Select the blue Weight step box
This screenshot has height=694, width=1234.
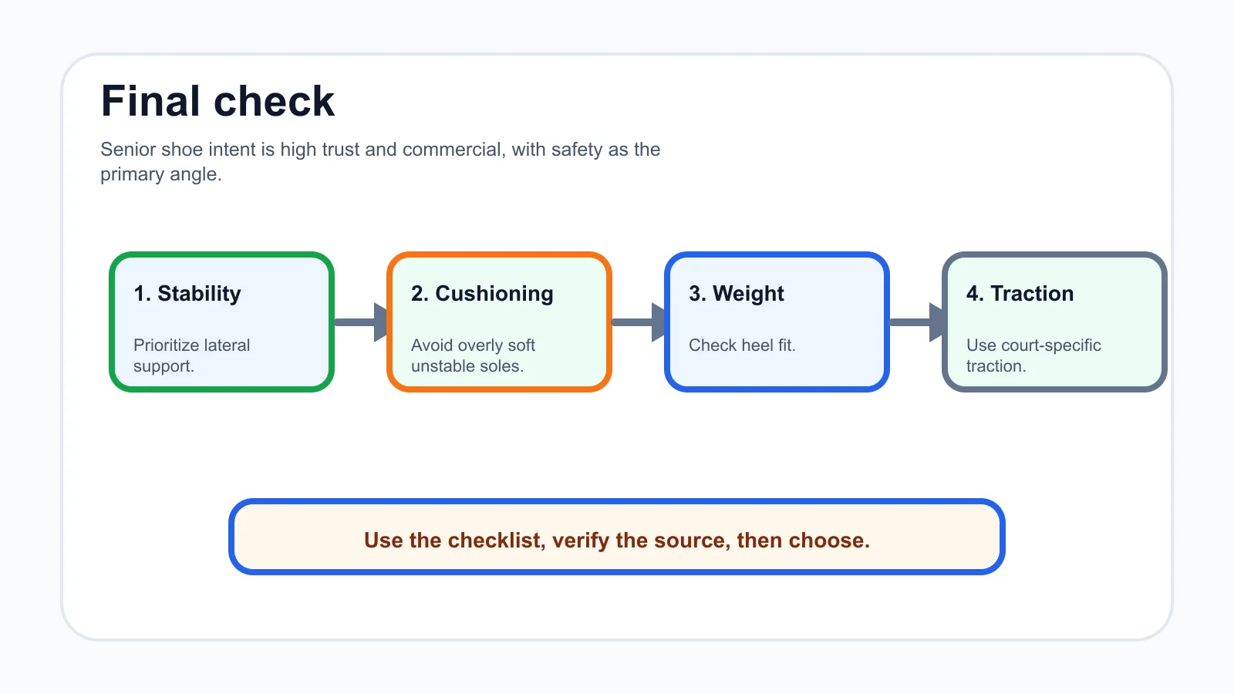tap(777, 322)
